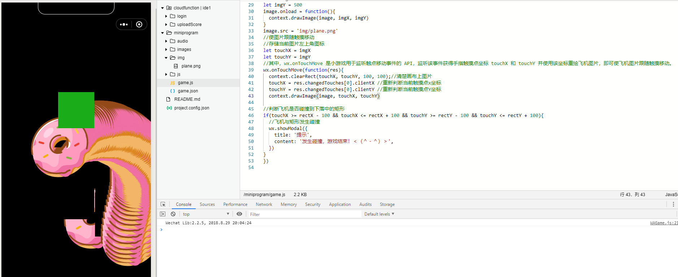Image resolution: width=678 pixels, height=277 pixels.
Task: Collapse the miniprogram folder arrow
Action: tap(162, 33)
